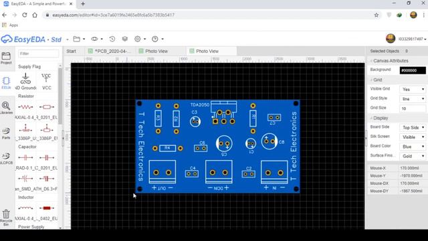This screenshot has height=241, width=428.
Task: Click the Mouse-X value 170.000mil
Action: point(409,168)
